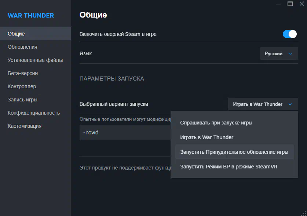Select 'Запустить Принудительное обновление игры' option

[234, 152]
